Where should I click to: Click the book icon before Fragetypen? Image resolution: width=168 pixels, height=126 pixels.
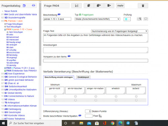pos(80,15)
